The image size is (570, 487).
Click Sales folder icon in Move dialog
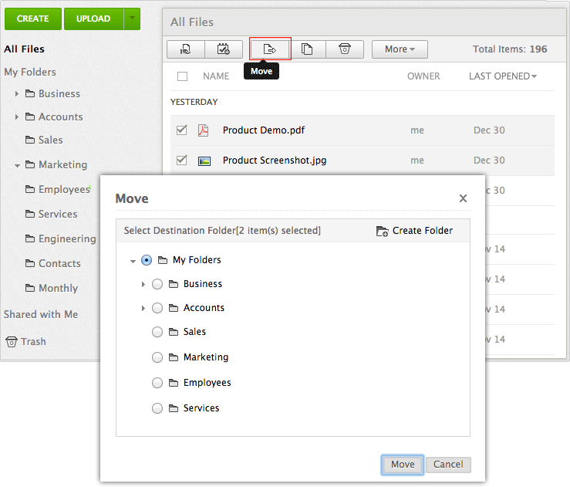point(174,332)
